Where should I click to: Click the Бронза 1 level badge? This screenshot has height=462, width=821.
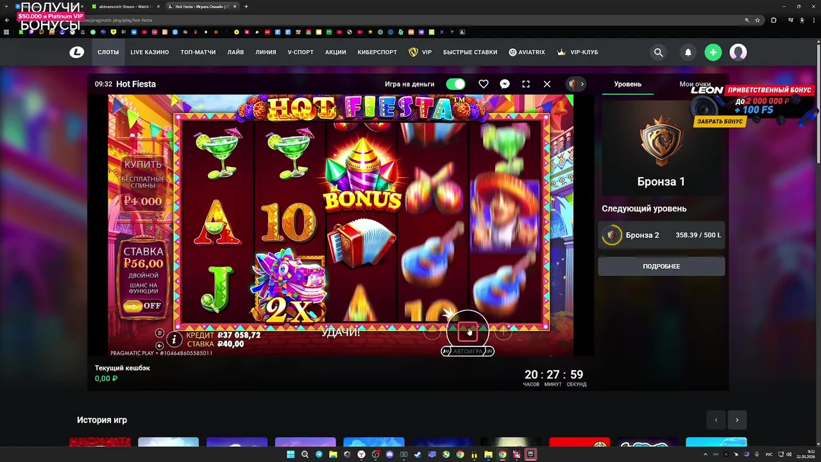(661, 141)
